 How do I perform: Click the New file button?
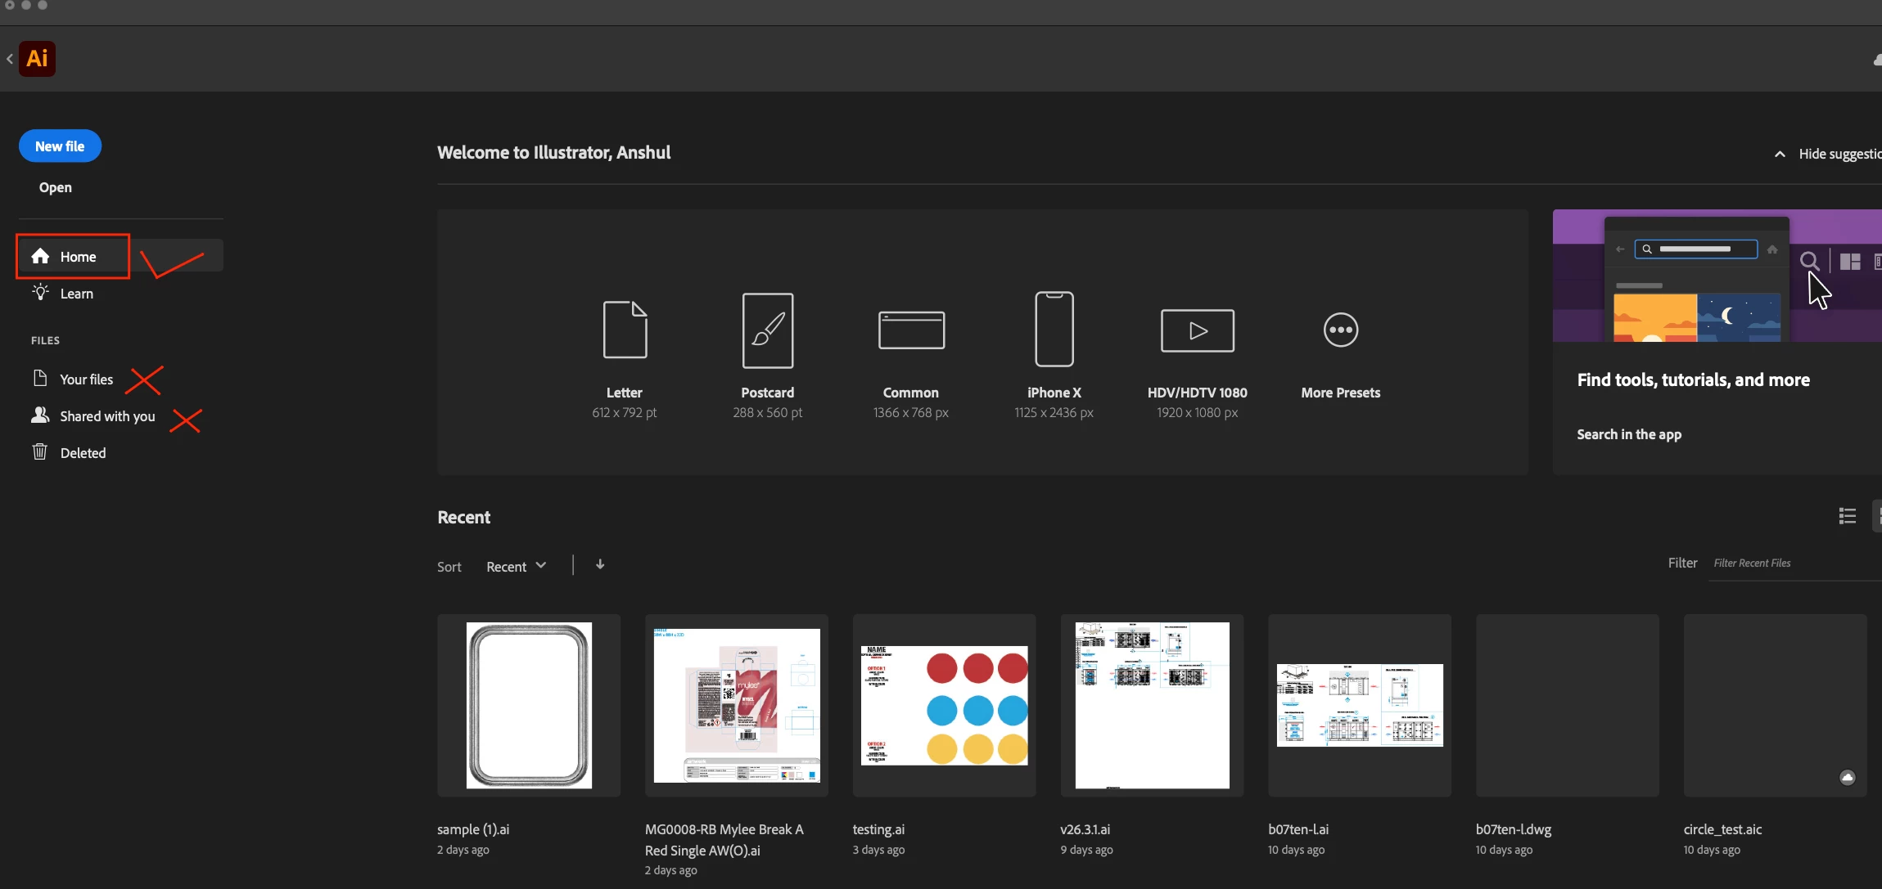coord(60,146)
